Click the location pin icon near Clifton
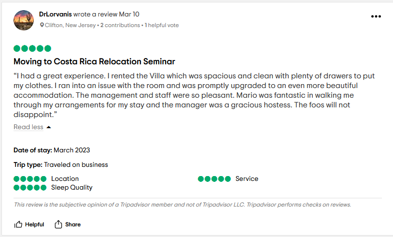Image resolution: width=393 pixels, height=237 pixels. click(42, 25)
